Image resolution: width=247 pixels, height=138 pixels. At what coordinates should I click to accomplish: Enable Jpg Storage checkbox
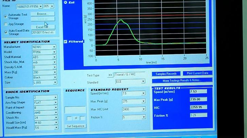pos(6,24)
